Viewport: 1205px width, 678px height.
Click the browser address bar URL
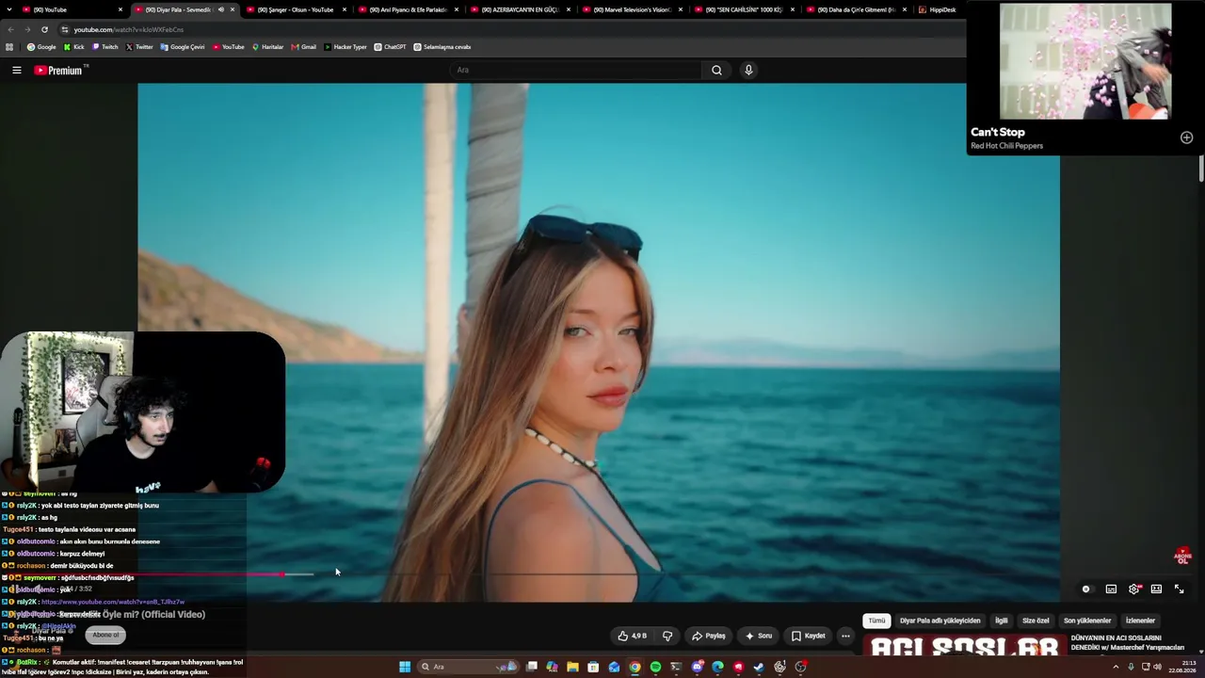pos(129,29)
